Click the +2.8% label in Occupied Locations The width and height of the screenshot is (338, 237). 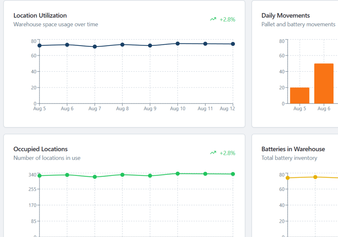(x=227, y=153)
